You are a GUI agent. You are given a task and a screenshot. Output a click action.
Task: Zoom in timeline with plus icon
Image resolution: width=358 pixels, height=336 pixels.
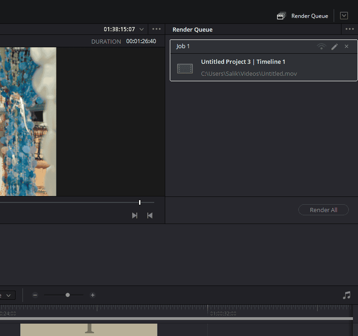[x=93, y=295]
